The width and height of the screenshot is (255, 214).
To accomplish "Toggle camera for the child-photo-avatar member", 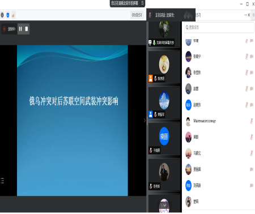I will coord(252,72).
